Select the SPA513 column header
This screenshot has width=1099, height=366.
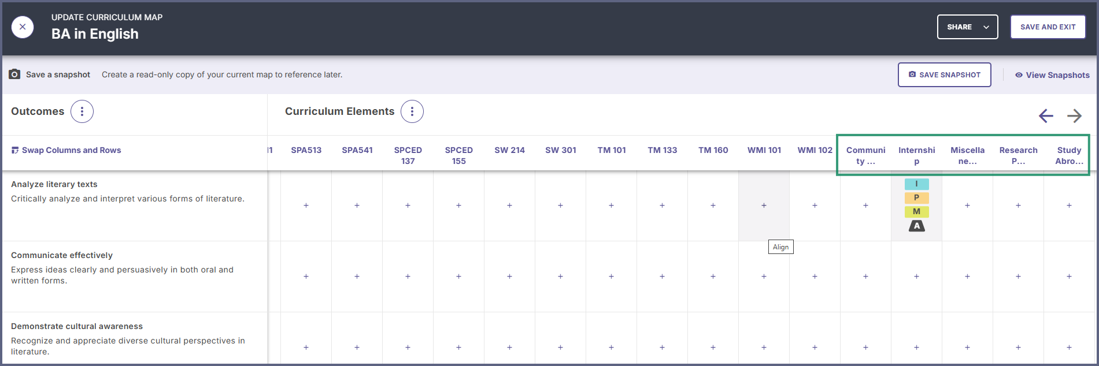[306, 150]
